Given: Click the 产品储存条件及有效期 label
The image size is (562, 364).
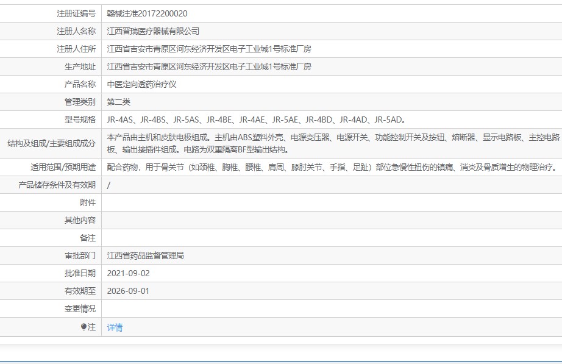Looking at the screenshot, I should click(57, 185).
